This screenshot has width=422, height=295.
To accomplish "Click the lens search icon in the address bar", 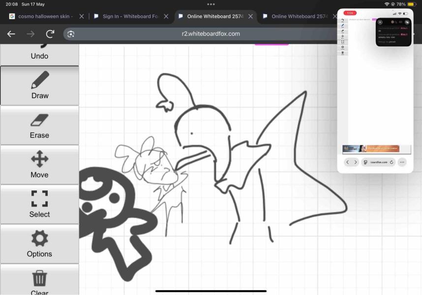I will [x=71, y=34].
